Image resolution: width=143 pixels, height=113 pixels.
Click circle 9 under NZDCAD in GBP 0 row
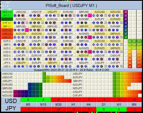[117, 45]
